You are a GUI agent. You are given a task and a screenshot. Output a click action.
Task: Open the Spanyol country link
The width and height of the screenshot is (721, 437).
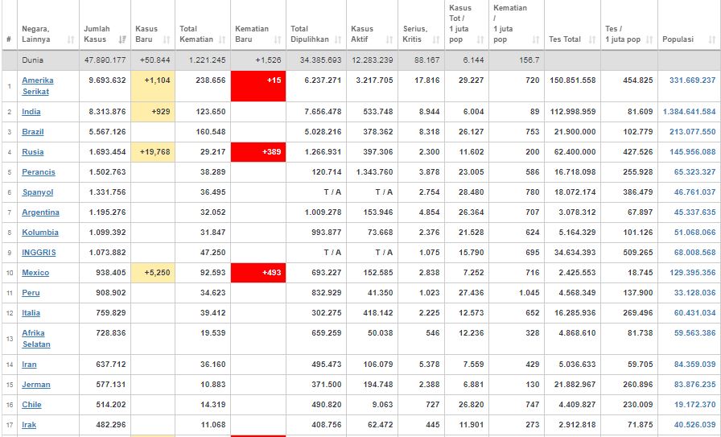coord(38,192)
